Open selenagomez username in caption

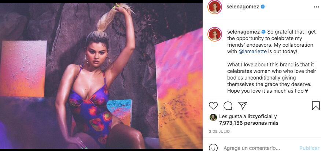pos(244,32)
